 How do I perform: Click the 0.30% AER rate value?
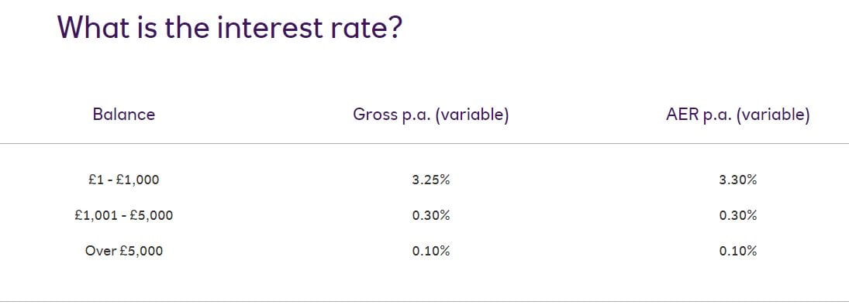click(737, 216)
